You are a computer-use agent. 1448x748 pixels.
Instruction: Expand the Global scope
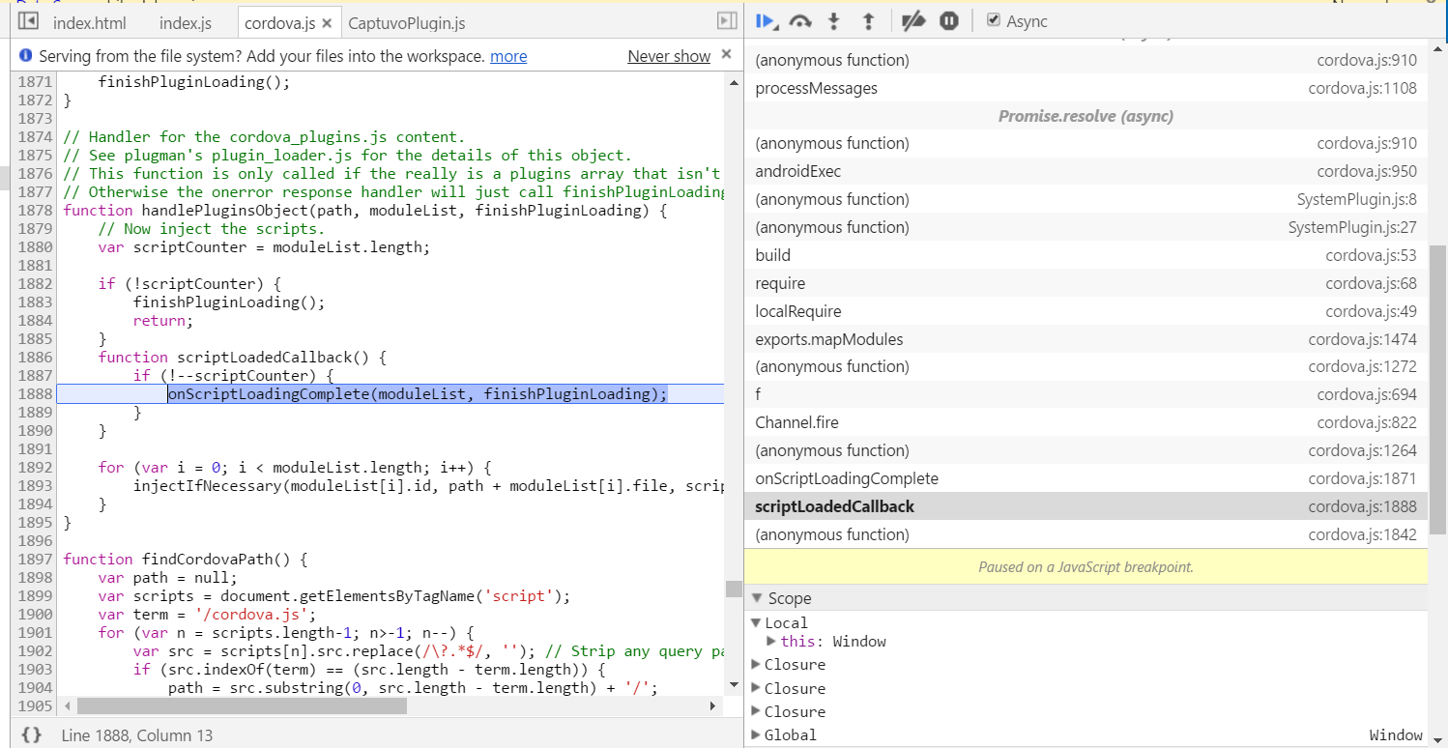click(x=757, y=735)
